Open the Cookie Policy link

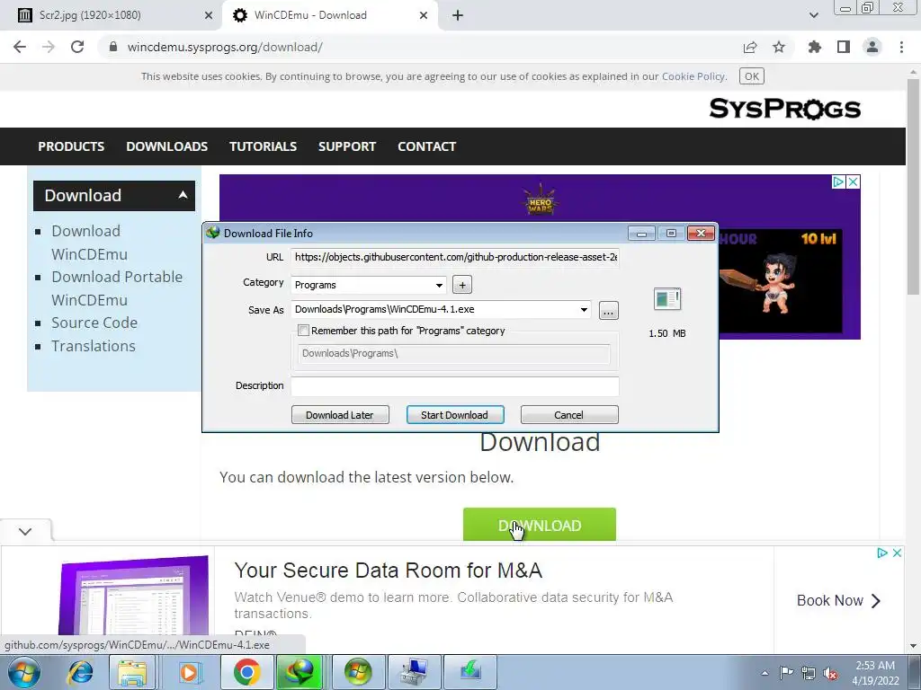[693, 76]
